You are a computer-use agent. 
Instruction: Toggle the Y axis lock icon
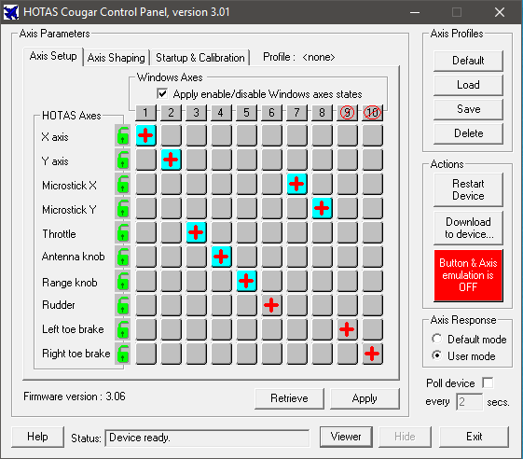122,160
